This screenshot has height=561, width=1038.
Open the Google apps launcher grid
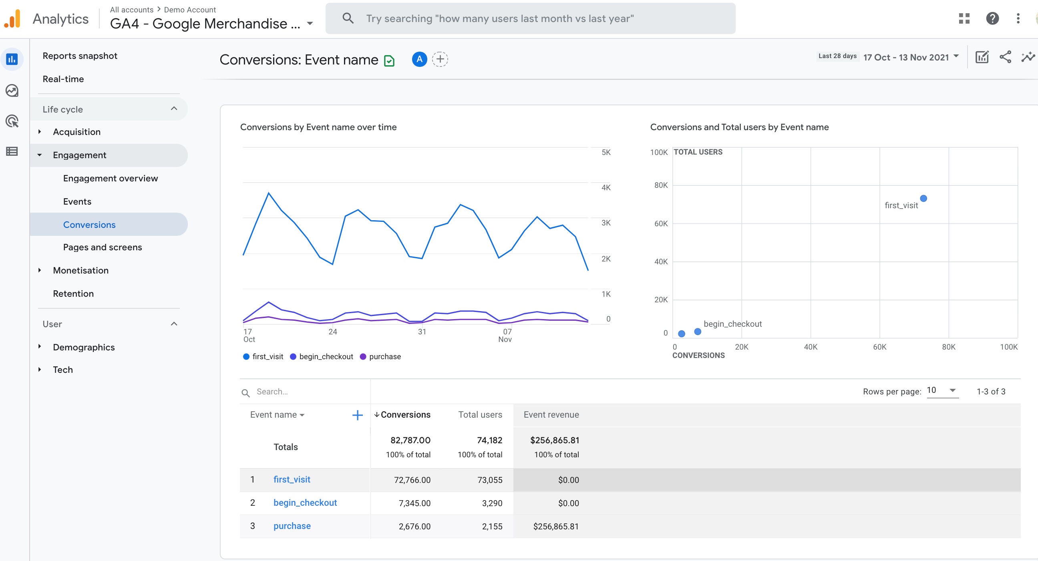pos(965,18)
